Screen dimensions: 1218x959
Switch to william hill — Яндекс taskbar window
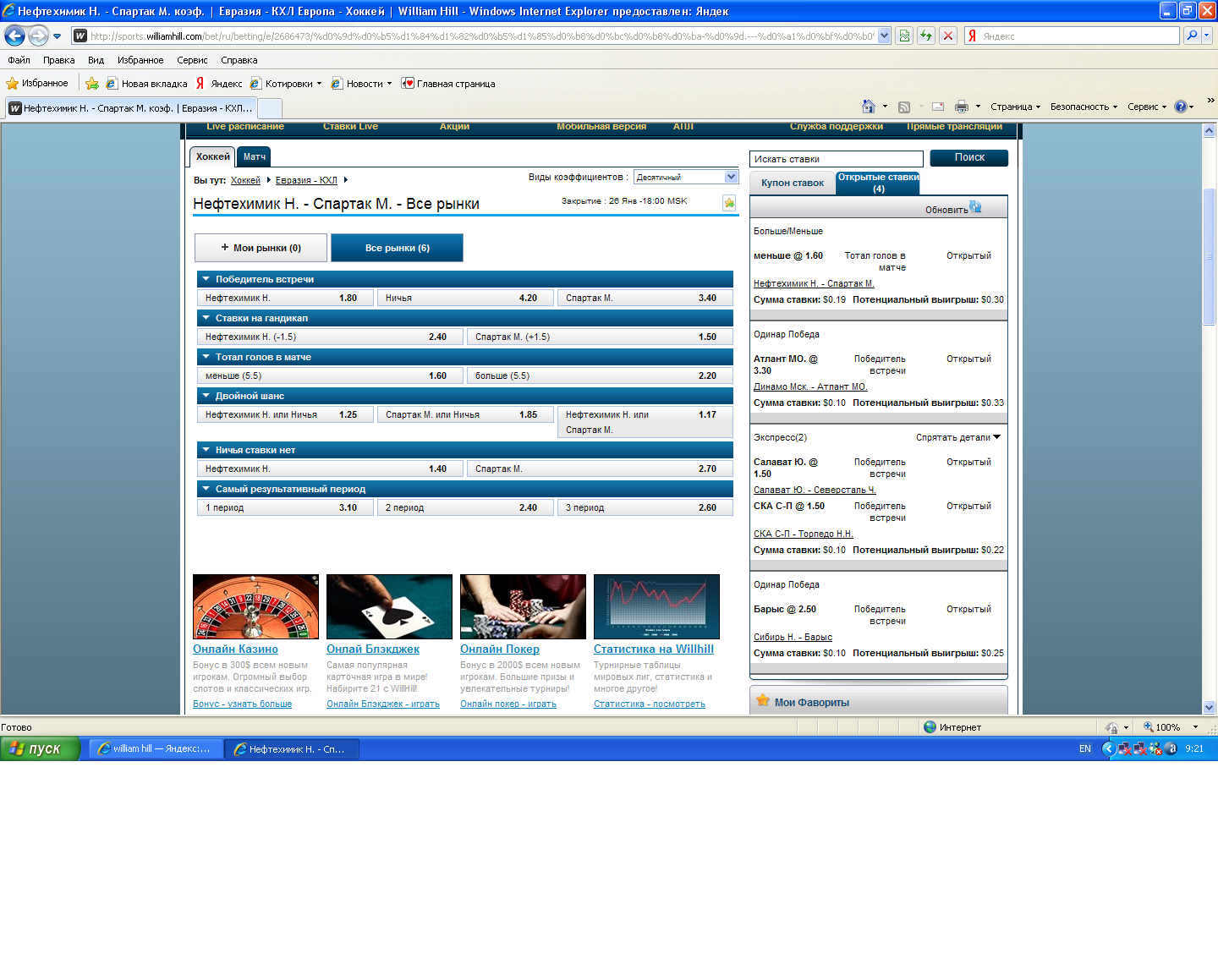coord(156,748)
